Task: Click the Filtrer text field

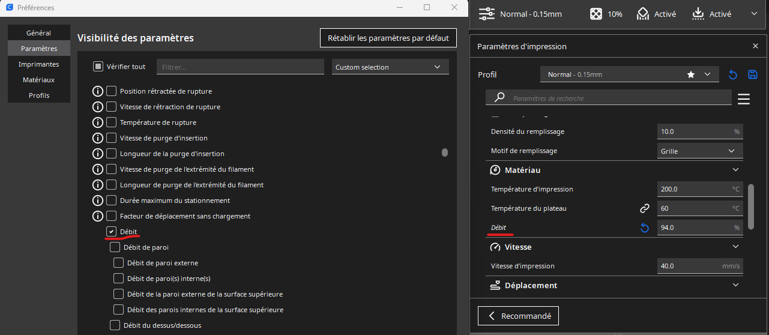Action: 240,67
